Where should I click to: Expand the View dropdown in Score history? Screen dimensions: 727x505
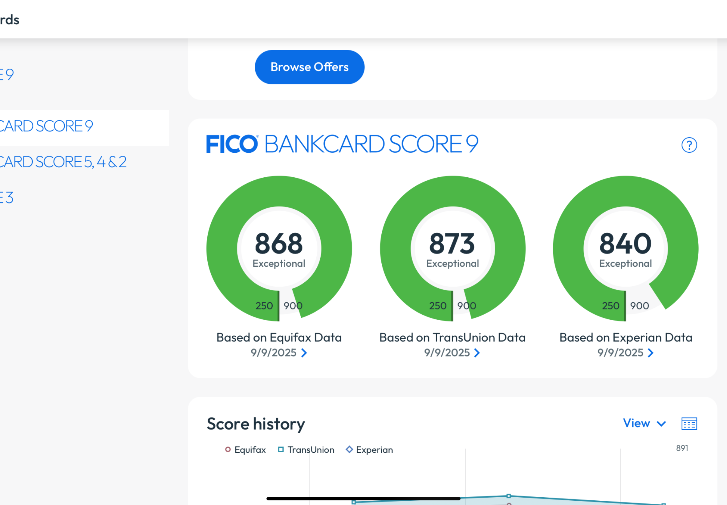(644, 423)
